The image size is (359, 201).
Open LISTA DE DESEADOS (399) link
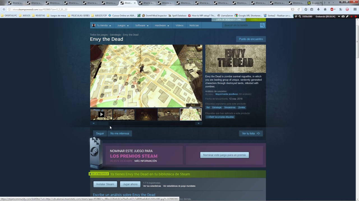click(x=229, y=20)
